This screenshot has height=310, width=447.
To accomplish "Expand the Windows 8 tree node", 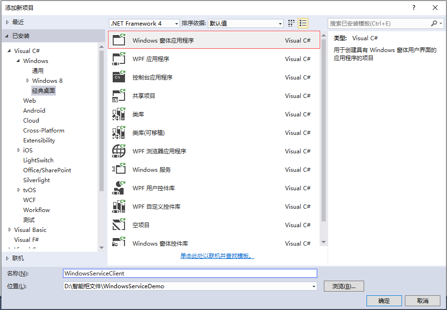I will [x=27, y=80].
